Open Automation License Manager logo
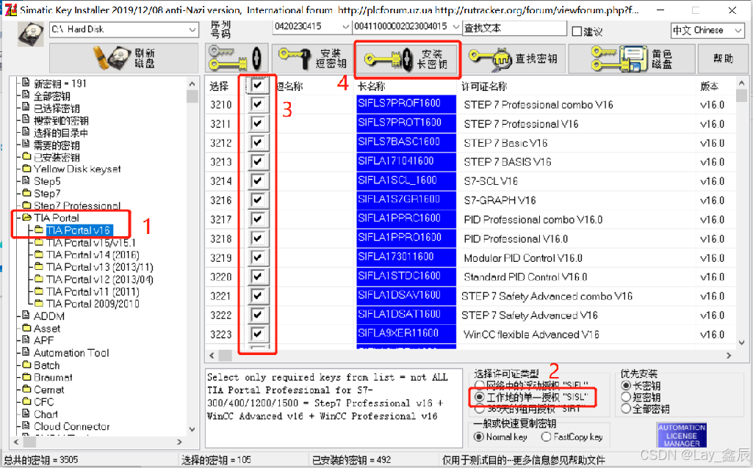 point(682,435)
